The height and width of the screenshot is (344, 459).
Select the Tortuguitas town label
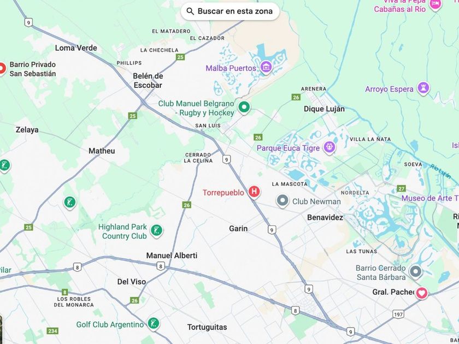click(207, 327)
